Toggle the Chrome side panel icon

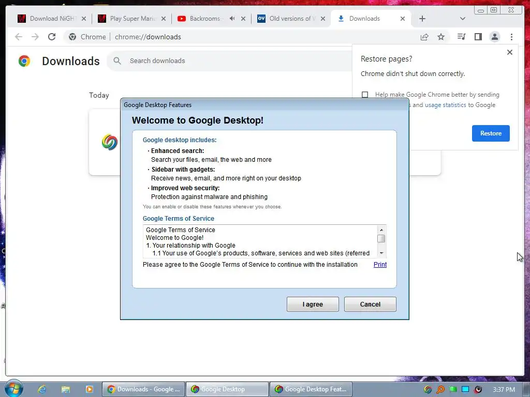click(478, 37)
